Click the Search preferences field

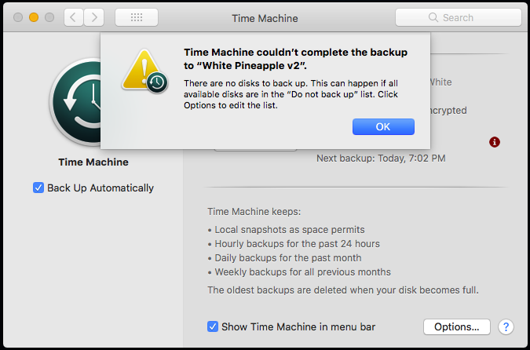pos(459,17)
